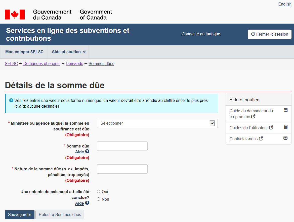This screenshot has width=294, height=222.
Task: Select the Oui radio button
Action: (99, 192)
